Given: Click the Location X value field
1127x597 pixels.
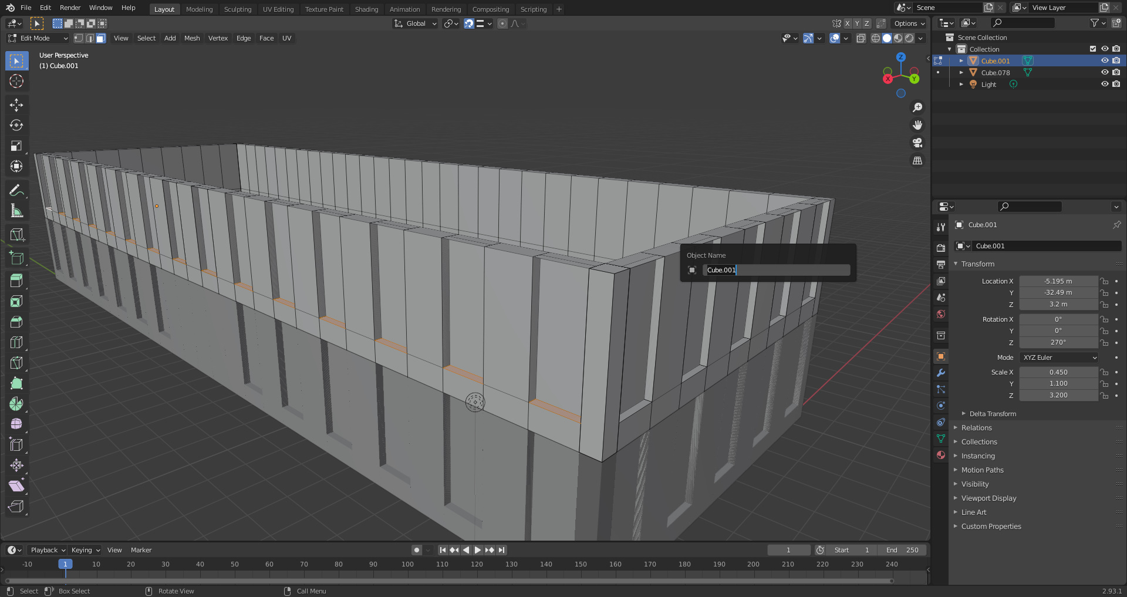Looking at the screenshot, I should [x=1058, y=281].
